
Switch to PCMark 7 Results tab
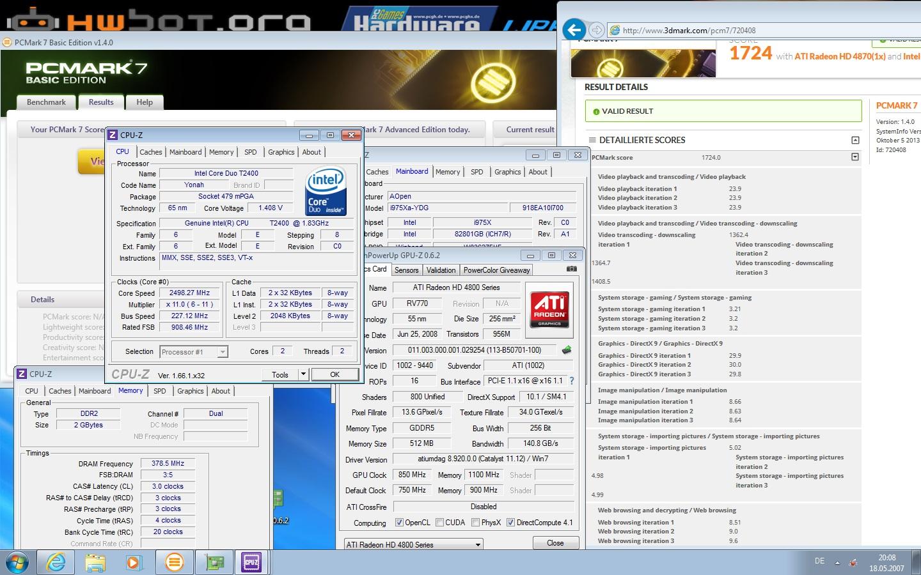101,102
